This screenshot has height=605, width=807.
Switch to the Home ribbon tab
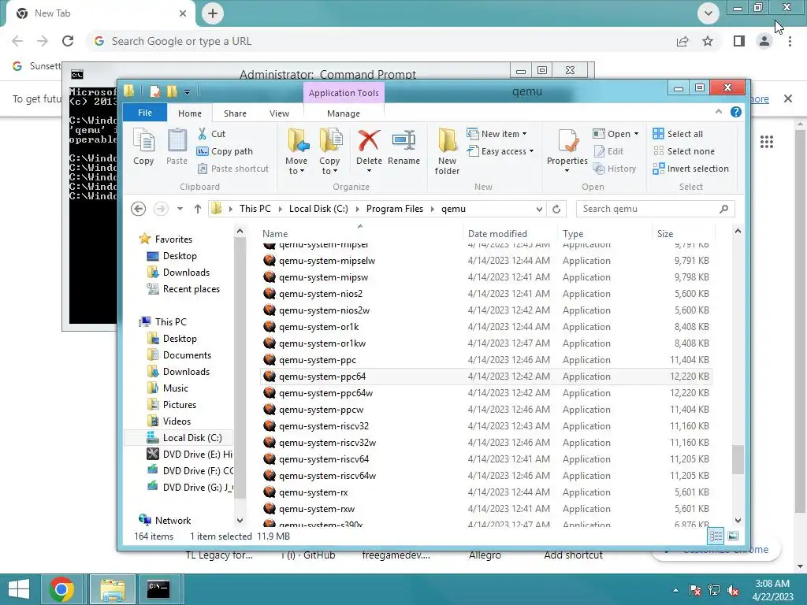tap(190, 113)
